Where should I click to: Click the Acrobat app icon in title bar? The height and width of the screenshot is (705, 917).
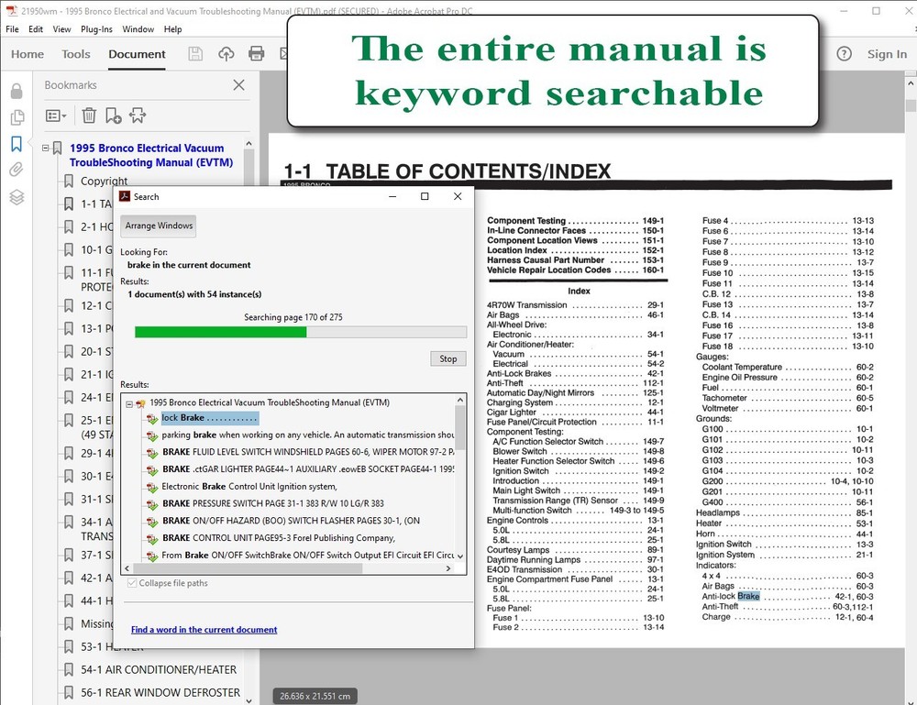[12, 10]
